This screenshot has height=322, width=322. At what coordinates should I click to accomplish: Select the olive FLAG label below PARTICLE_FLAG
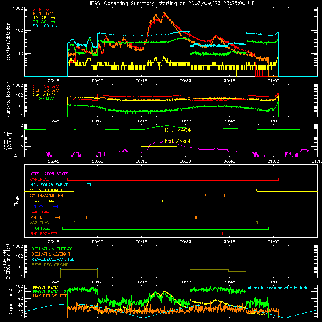pyautogui.click(x=39, y=223)
